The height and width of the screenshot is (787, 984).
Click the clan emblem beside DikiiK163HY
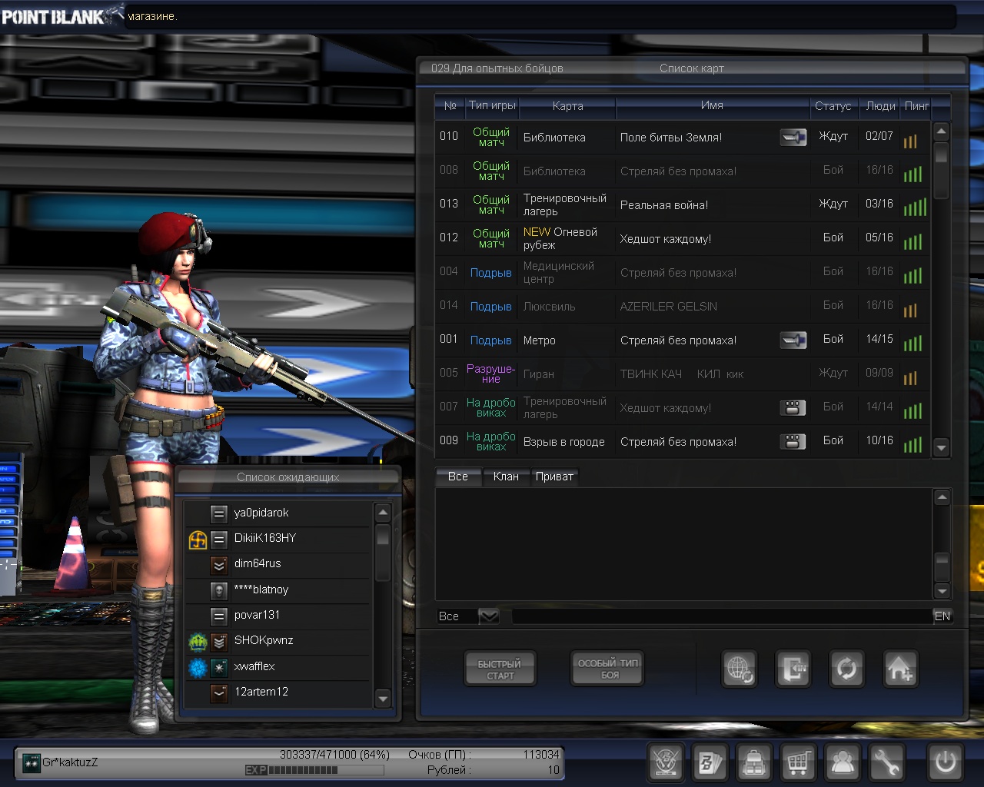[x=198, y=540]
